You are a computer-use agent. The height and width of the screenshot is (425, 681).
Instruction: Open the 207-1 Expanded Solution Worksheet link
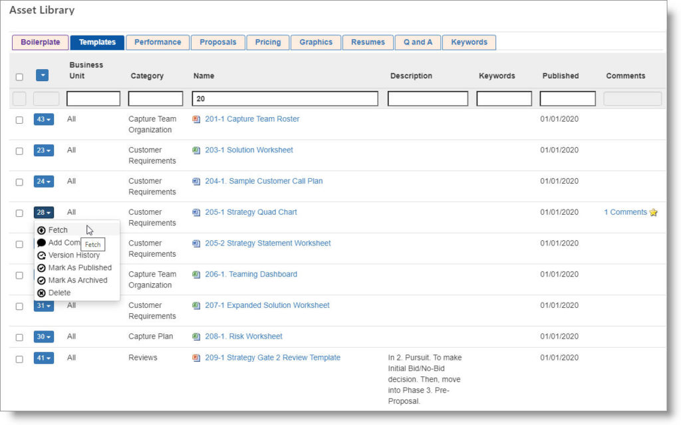[x=267, y=305]
